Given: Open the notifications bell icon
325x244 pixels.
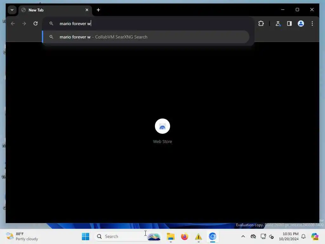Looking at the screenshot, I should 303,236.
